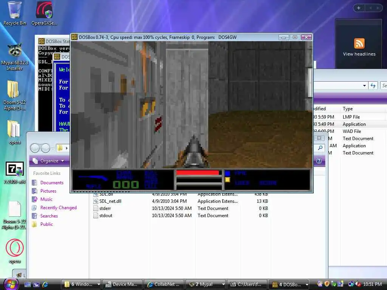Select the 5:49 PM Application row
The width and height of the screenshot is (387, 290).
[x=350, y=124]
